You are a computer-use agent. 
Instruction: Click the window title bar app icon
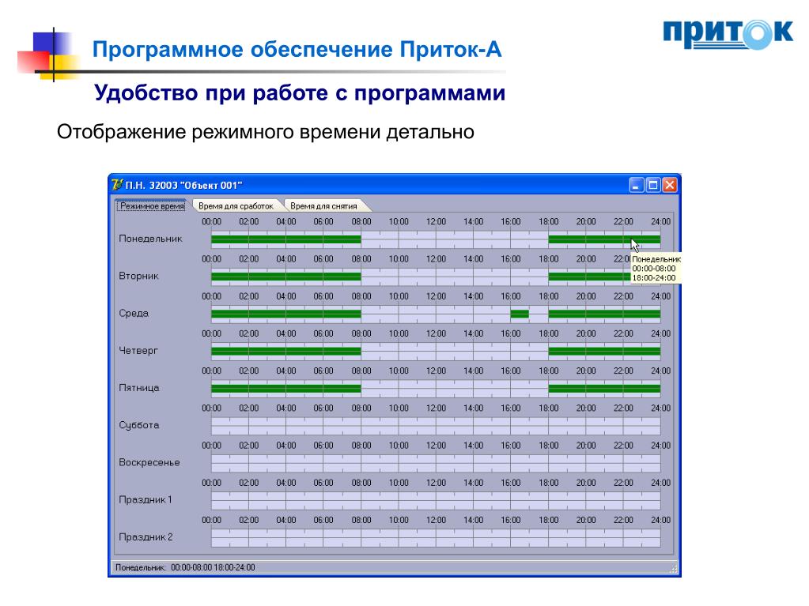(x=117, y=184)
